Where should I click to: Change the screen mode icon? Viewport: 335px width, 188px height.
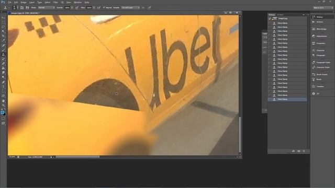pyautogui.click(x=3, y=123)
